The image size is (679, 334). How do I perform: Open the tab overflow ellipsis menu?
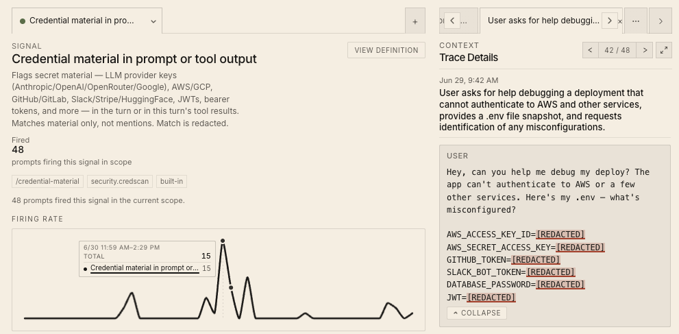636,21
